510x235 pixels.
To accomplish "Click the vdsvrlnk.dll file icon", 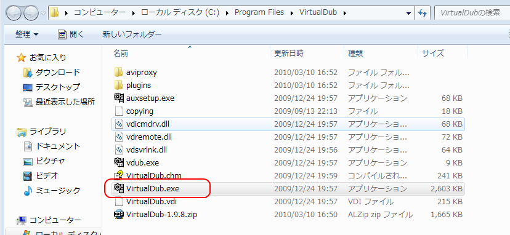I will (x=119, y=150).
